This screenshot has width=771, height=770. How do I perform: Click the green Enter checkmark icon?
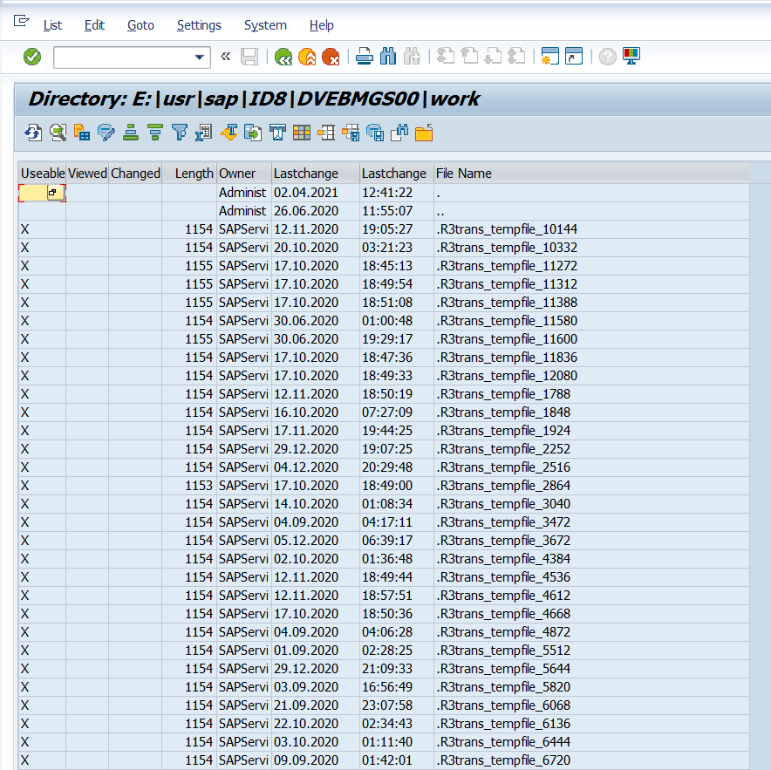[x=32, y=58]
